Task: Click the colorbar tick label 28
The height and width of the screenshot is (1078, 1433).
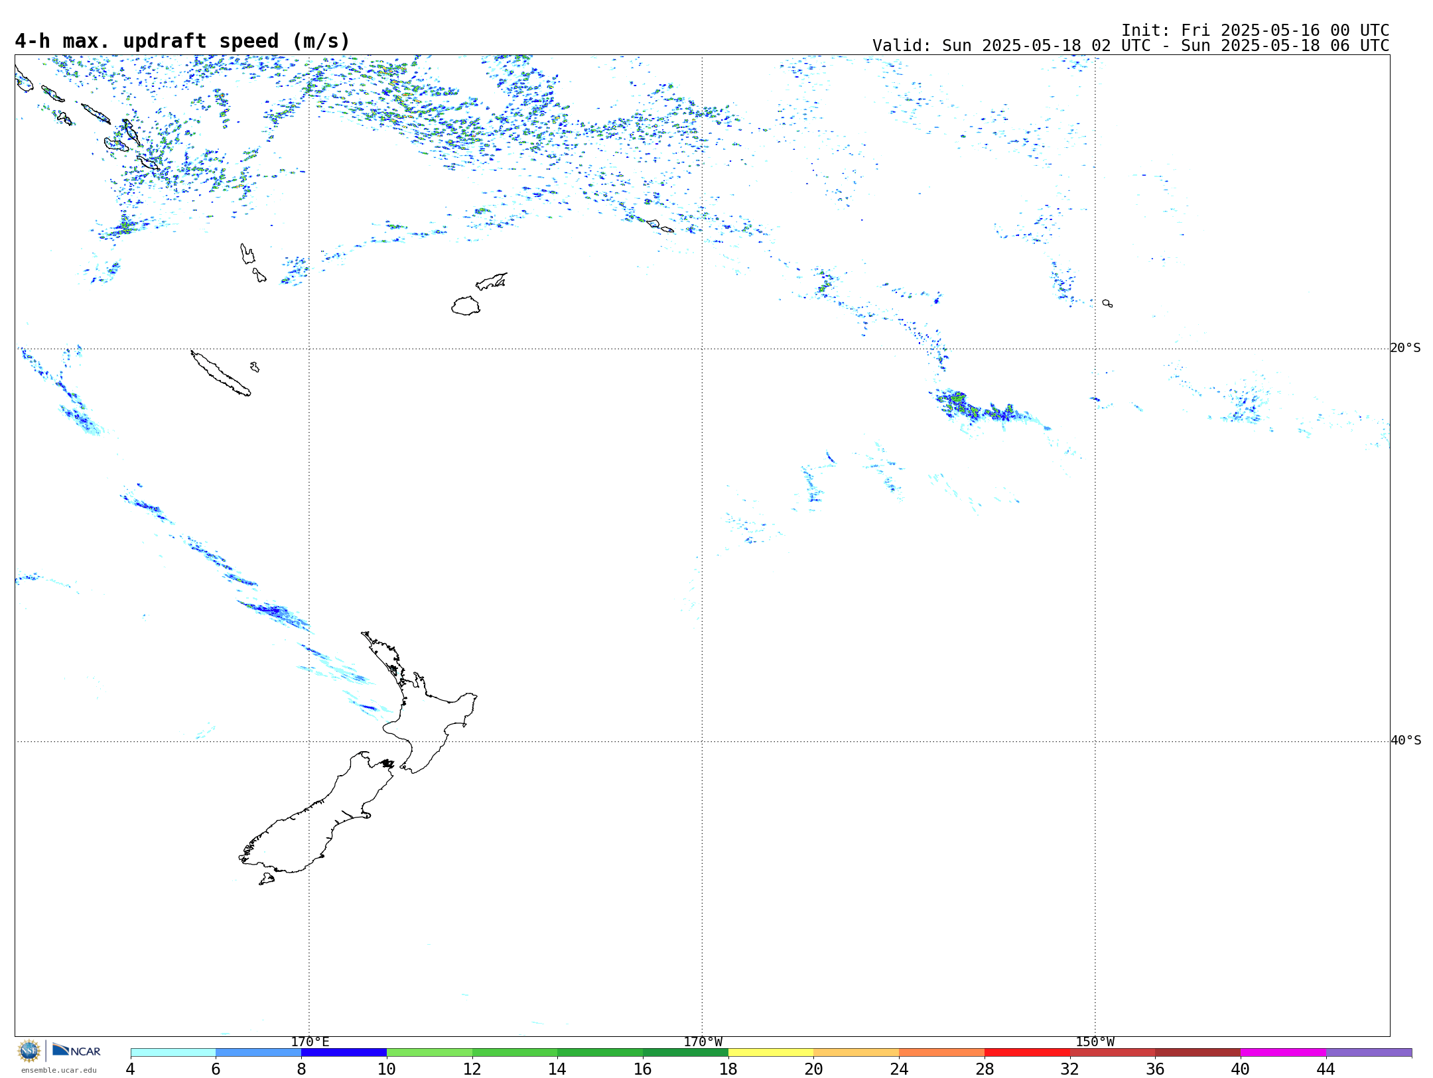Action: point(985,1069)
